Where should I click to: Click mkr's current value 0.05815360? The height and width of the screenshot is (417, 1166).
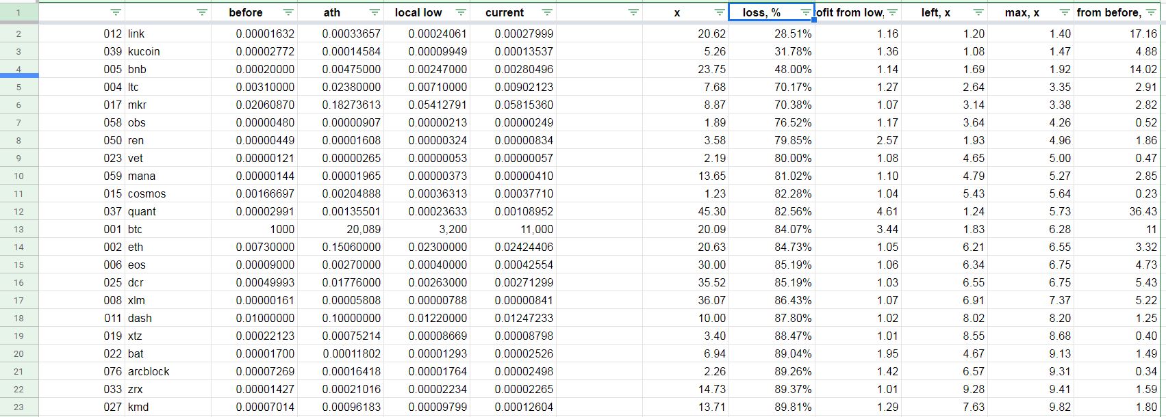click(513, 105)
